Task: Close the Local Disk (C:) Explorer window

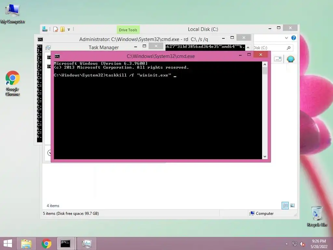Action: pyautogui.click(x=290, y=28)
